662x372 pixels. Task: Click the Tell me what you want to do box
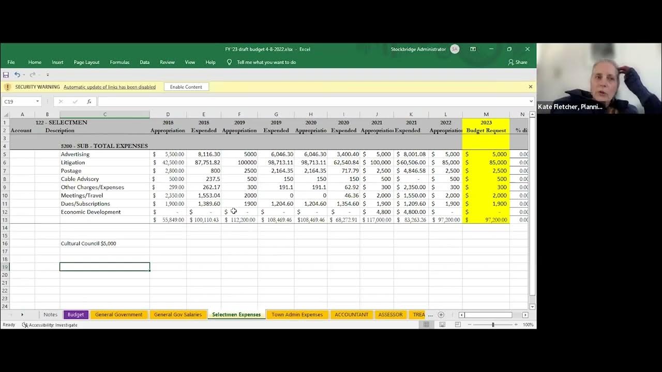tap(266, 62)
